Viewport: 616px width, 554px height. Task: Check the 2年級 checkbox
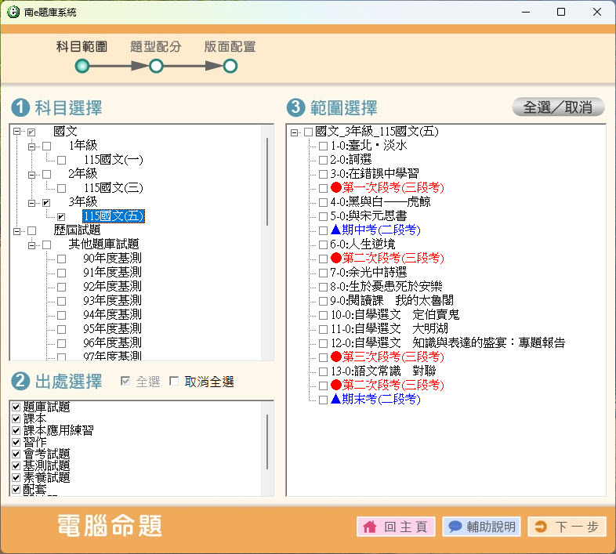pyautogui.click(x=47, y=174)
